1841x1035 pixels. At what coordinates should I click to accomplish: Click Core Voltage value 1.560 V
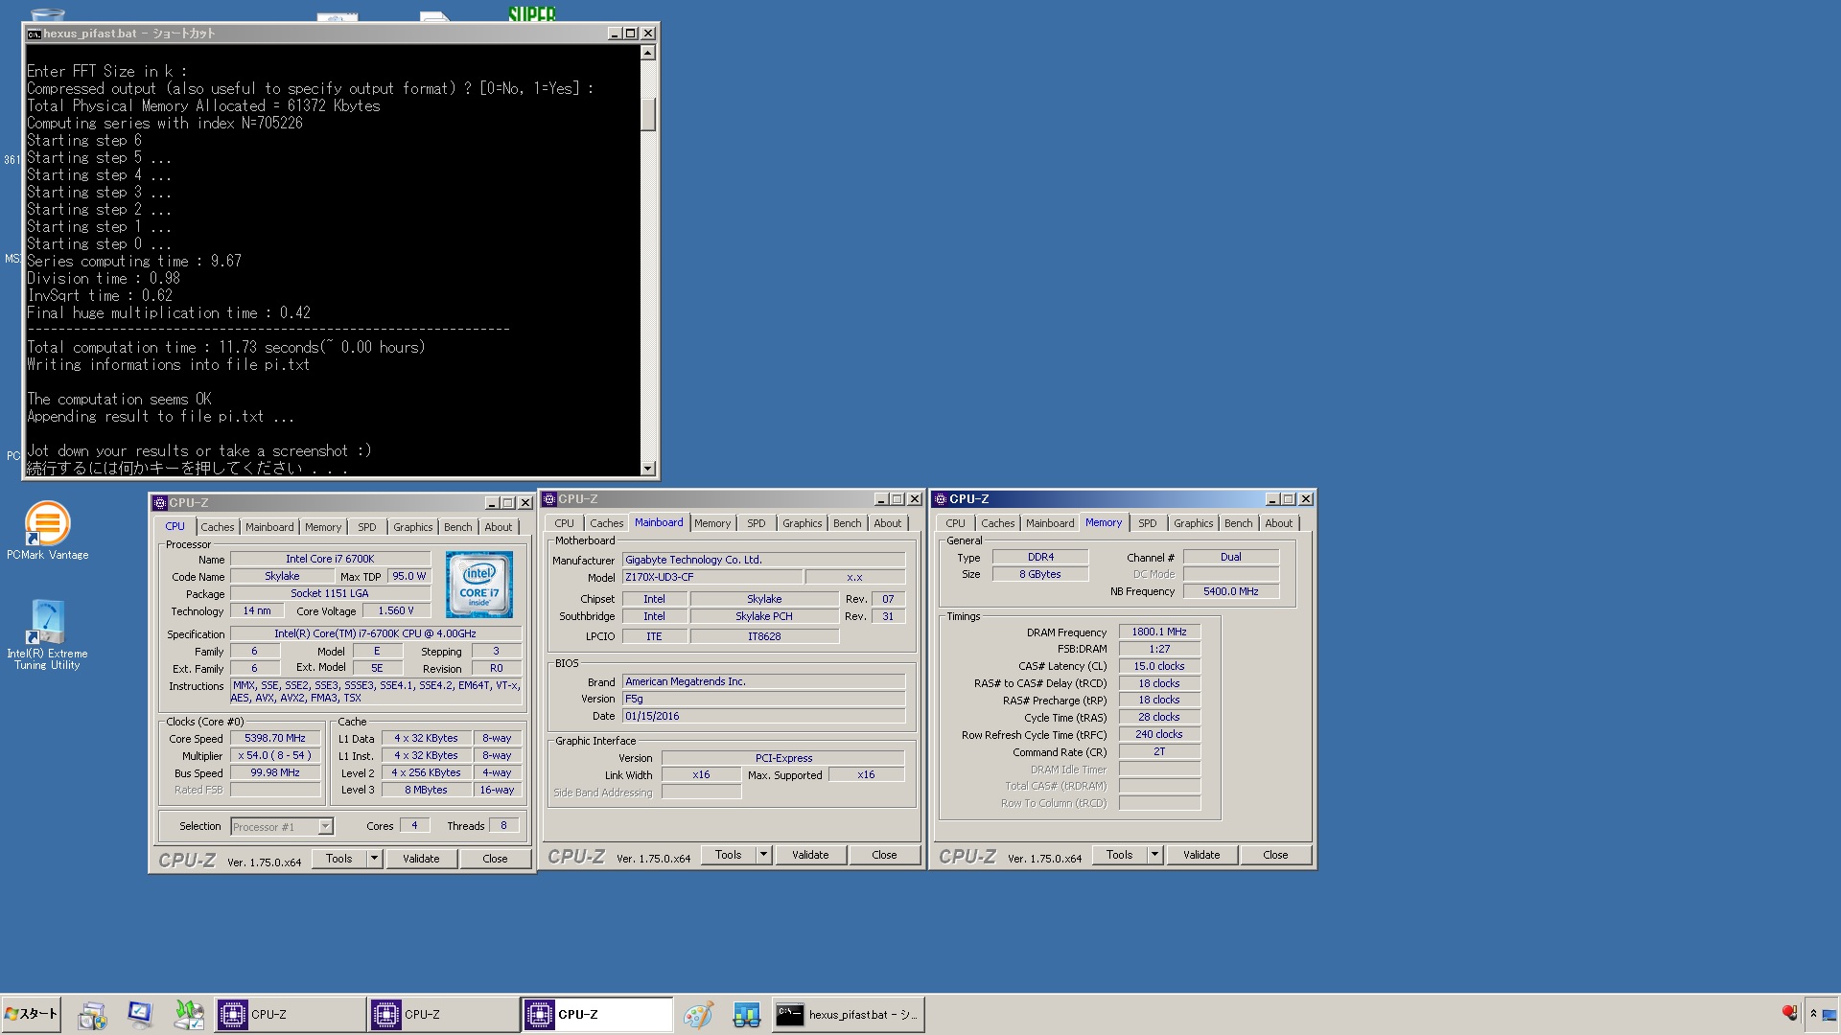click(396, 611)
